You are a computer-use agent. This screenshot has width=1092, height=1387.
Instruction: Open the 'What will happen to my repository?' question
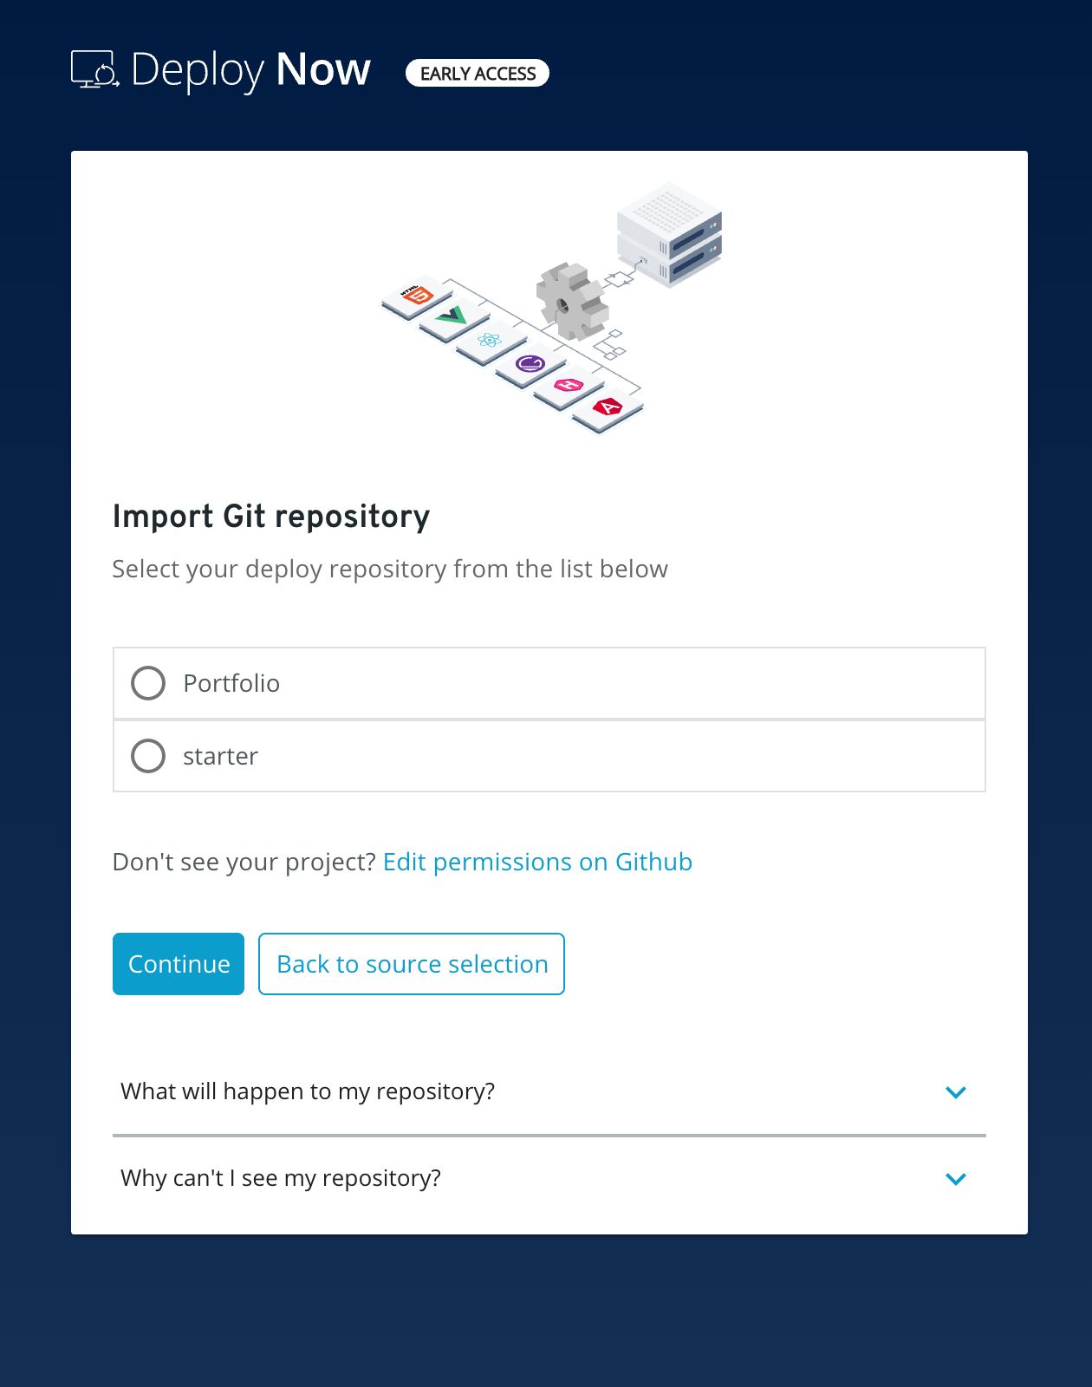tap(308, 1091)
